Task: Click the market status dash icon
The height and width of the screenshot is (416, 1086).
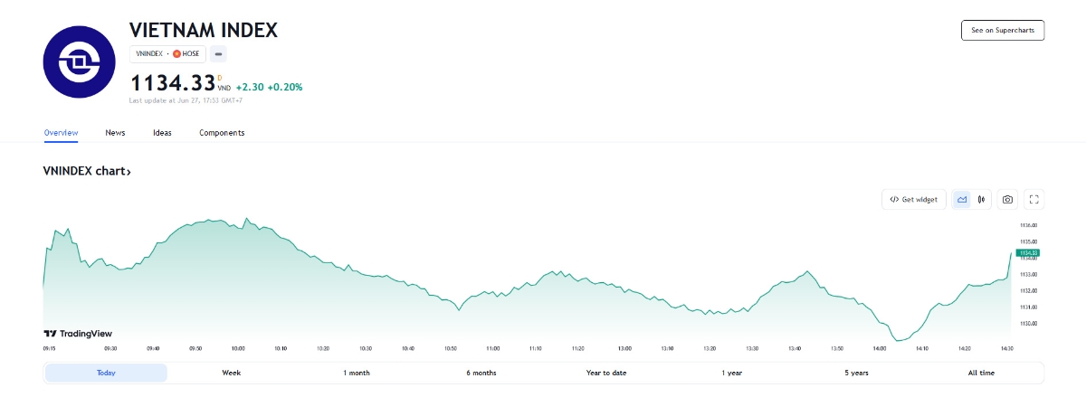Action: (218, 53)
